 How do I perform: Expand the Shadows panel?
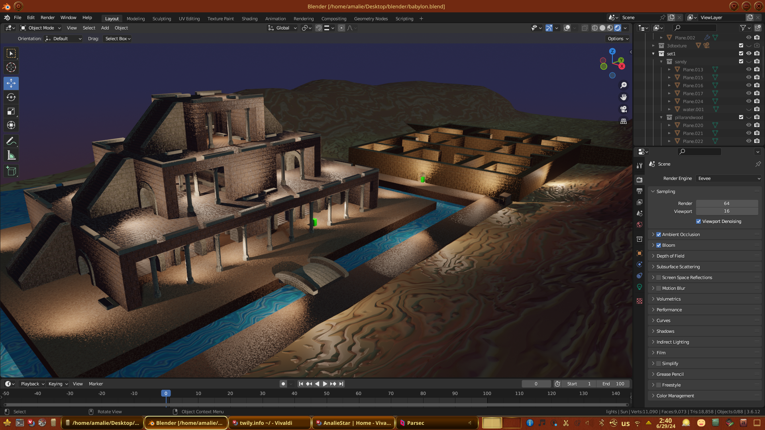[665, 331]
